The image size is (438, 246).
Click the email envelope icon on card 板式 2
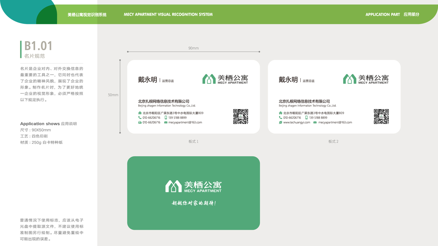pos(315,122)
